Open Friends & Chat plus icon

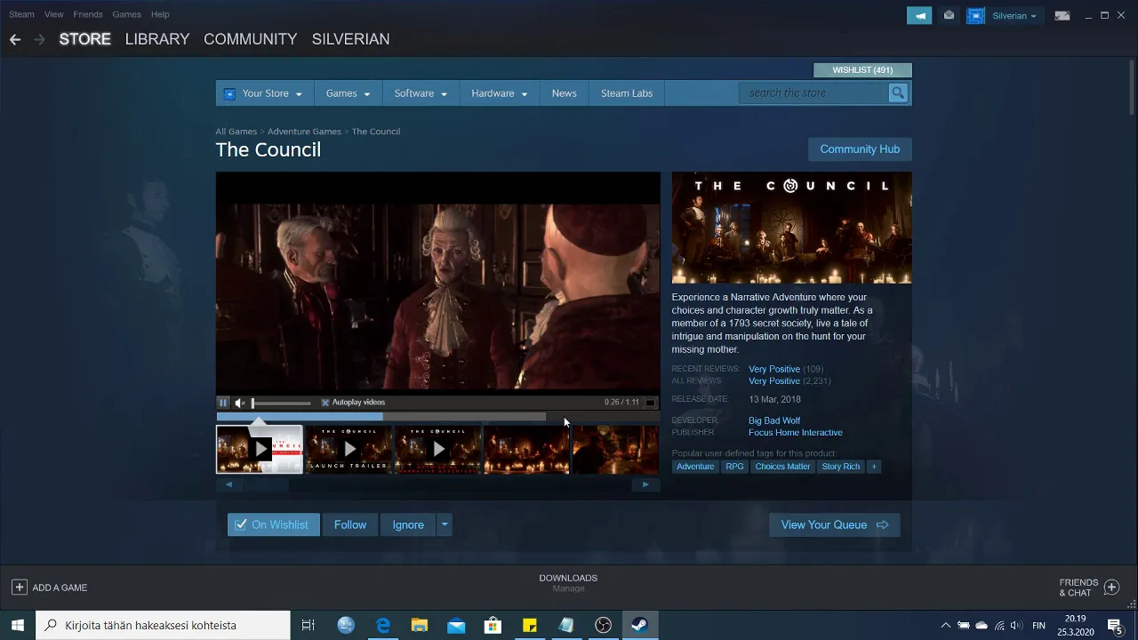(1111, 588)
